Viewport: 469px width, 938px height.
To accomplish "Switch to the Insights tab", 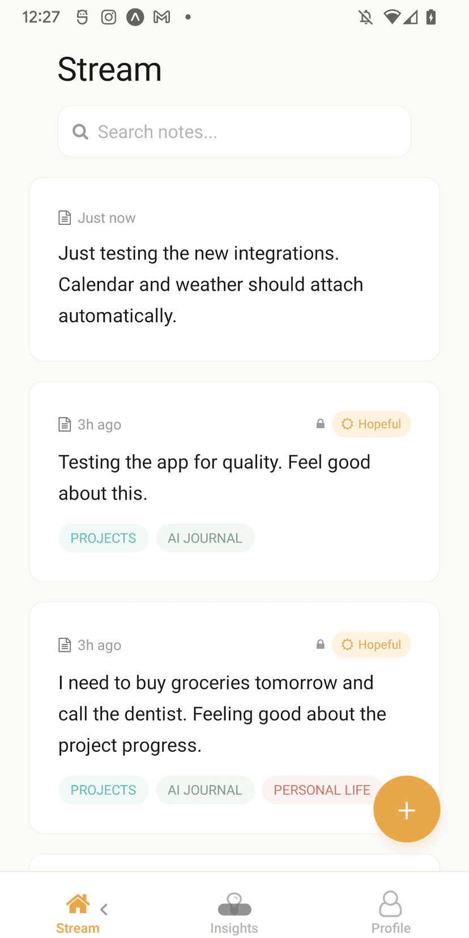I will (234, 912).
